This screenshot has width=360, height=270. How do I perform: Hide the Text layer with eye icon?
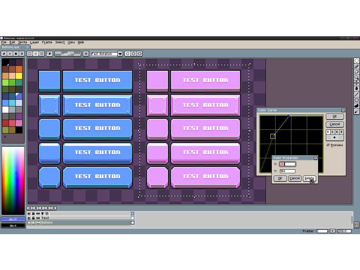(x=29, y=218)
